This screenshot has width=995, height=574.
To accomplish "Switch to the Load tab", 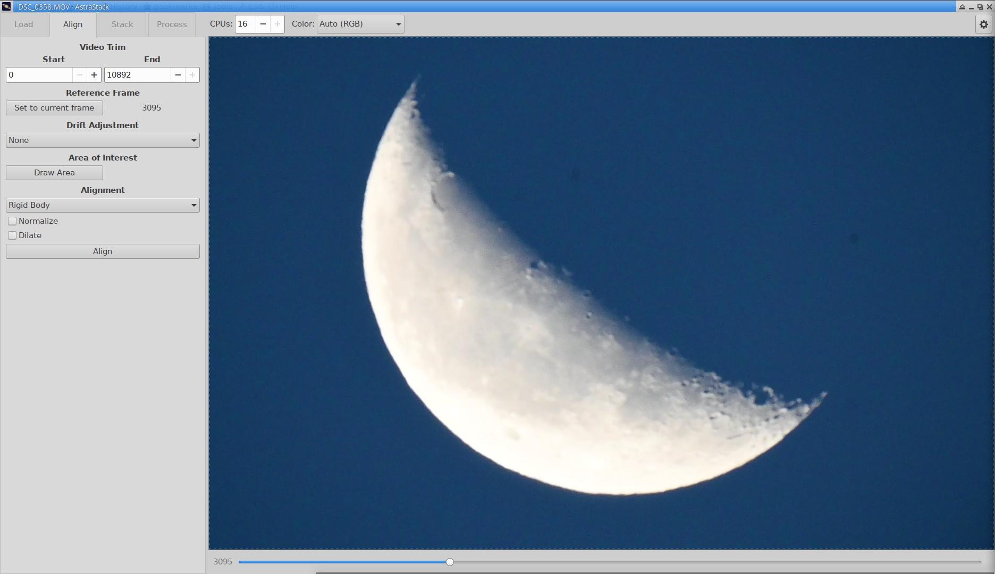I will point(24,24).
